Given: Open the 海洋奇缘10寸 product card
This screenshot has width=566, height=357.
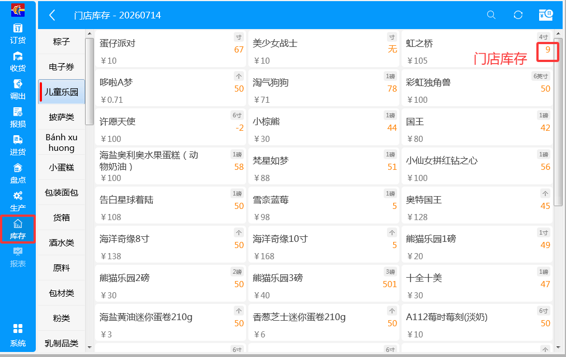Looking at the screenshot, I should [x=323, y=245].
